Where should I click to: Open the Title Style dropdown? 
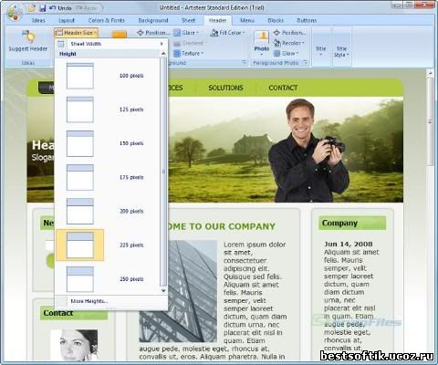point(341,51)
